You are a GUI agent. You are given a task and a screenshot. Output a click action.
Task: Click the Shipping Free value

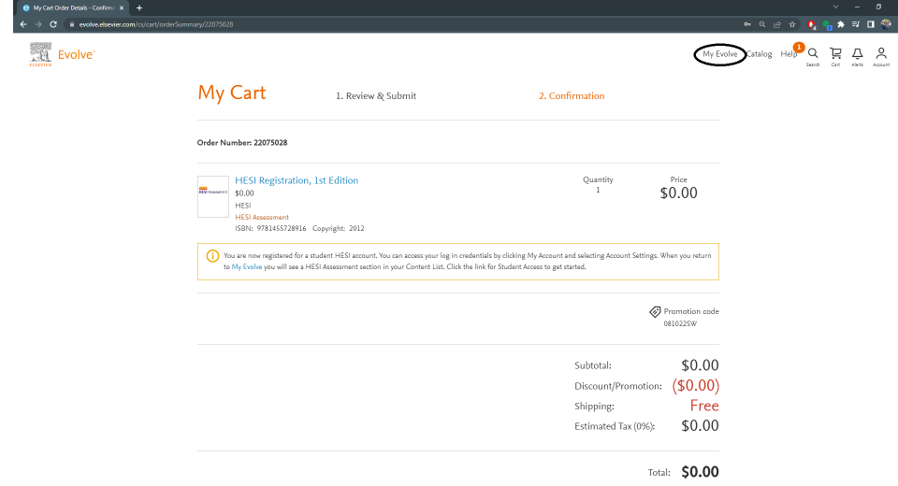coord(704,406)
